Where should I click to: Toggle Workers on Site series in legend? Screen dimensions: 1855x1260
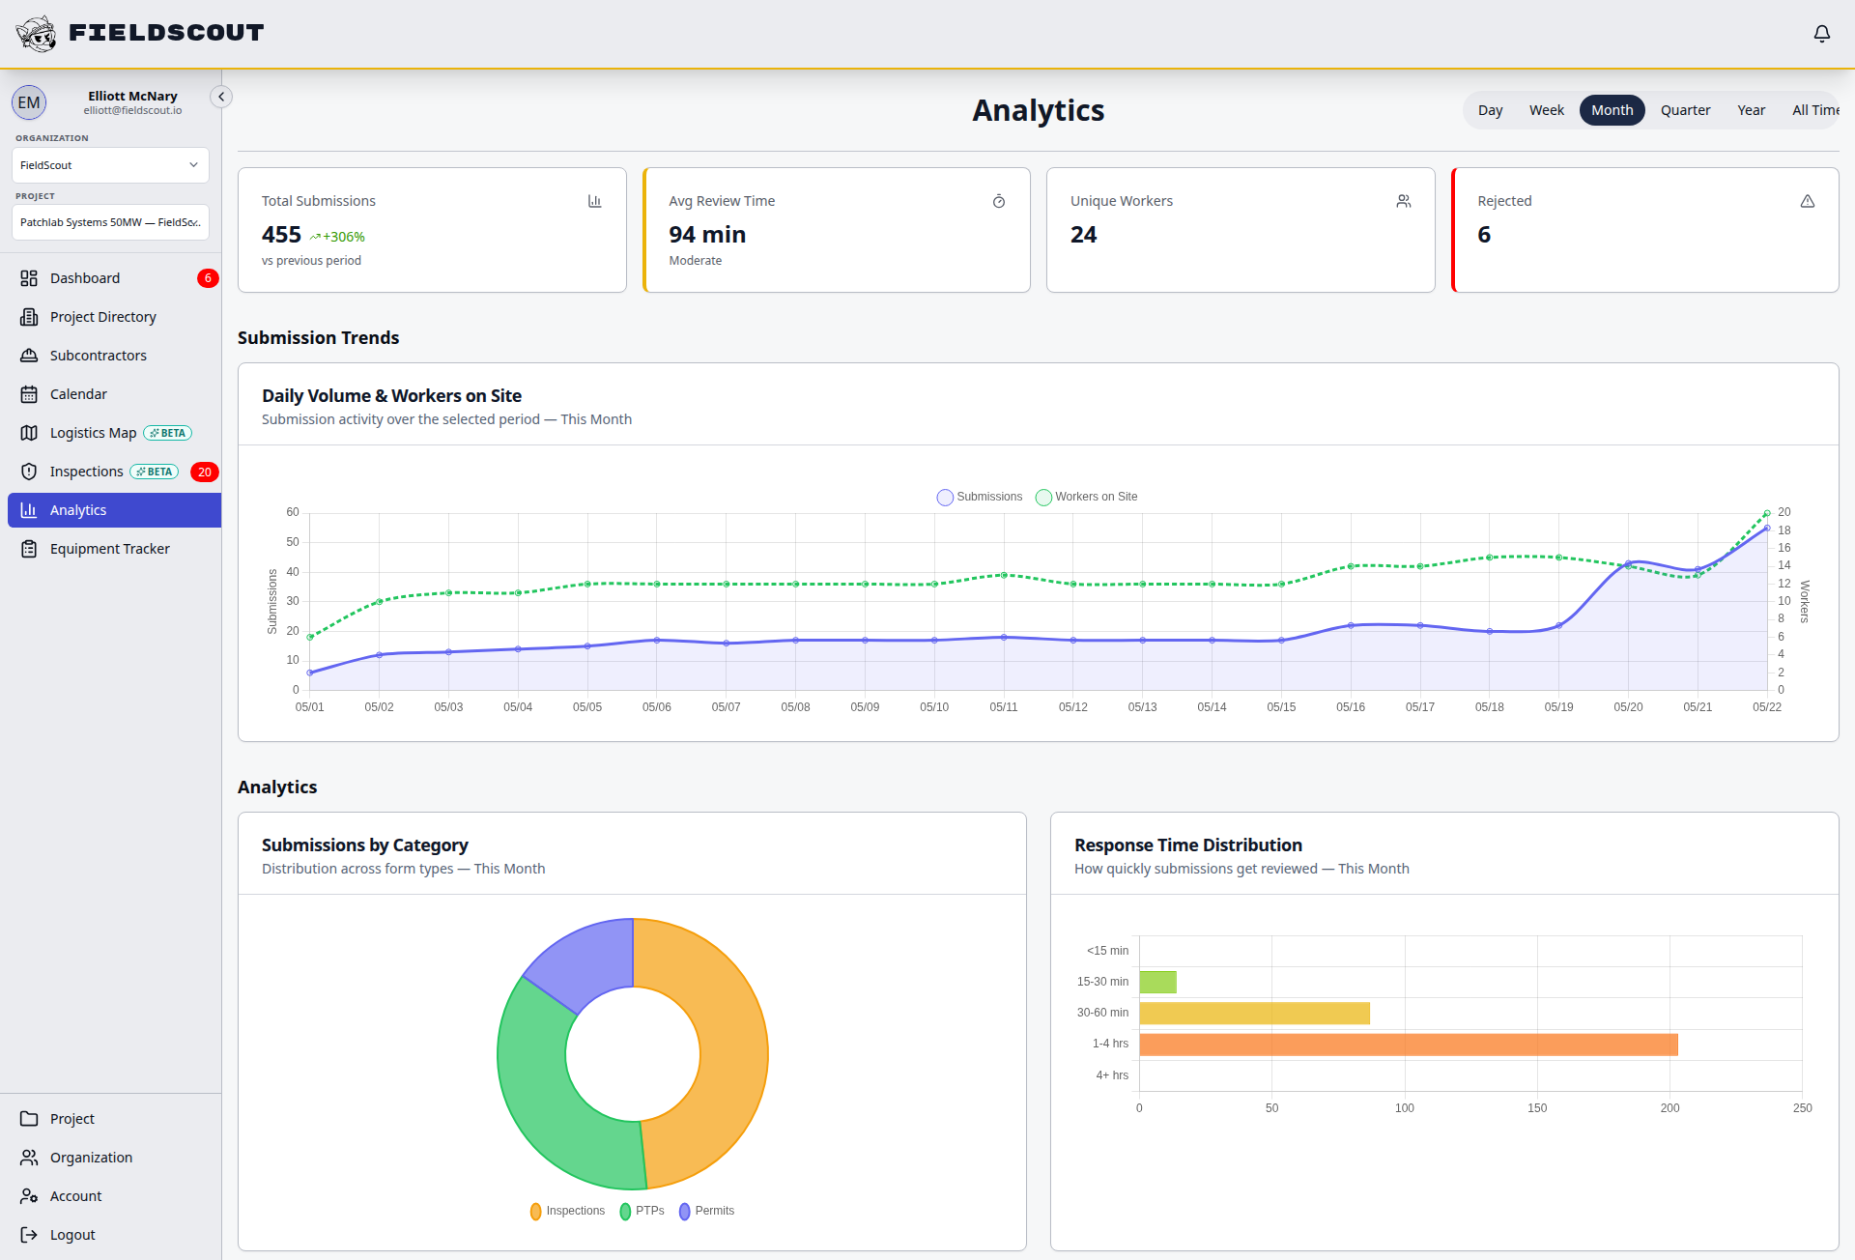(x=1086, y=497)
